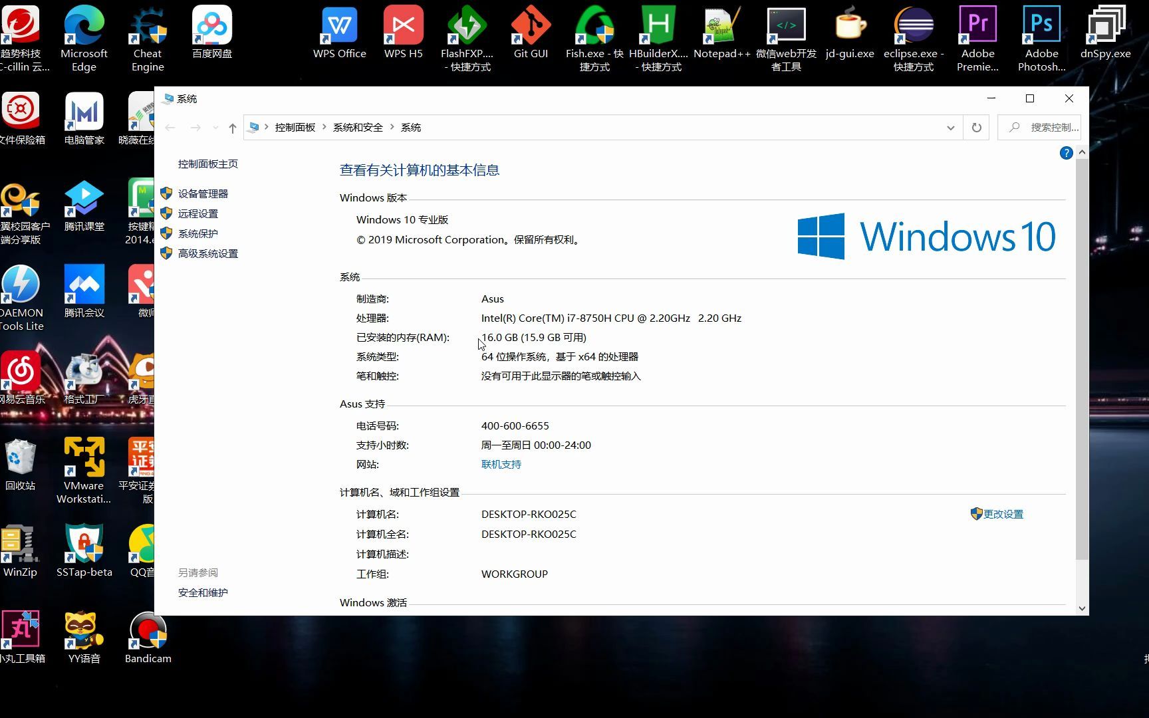
Task: Select 控制面板 breadcrumb item
Action: point(295,127)
